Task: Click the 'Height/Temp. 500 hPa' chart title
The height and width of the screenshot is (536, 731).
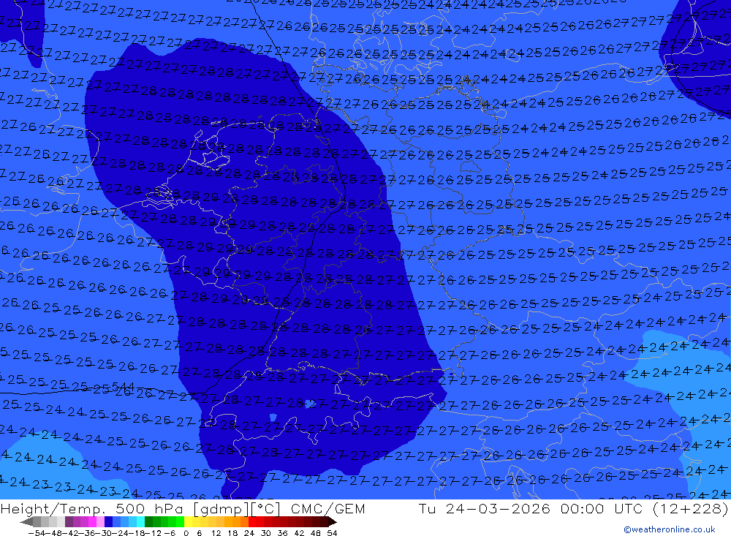Action: click(x=93, y=508)
